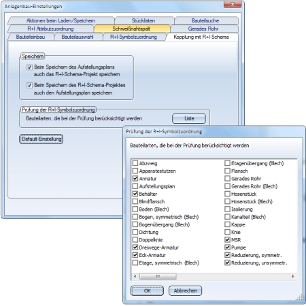Tick the Etagenübergang (Blech) checkbox
The width and height of the screenshot is (306, 306).
click(227, 163)
